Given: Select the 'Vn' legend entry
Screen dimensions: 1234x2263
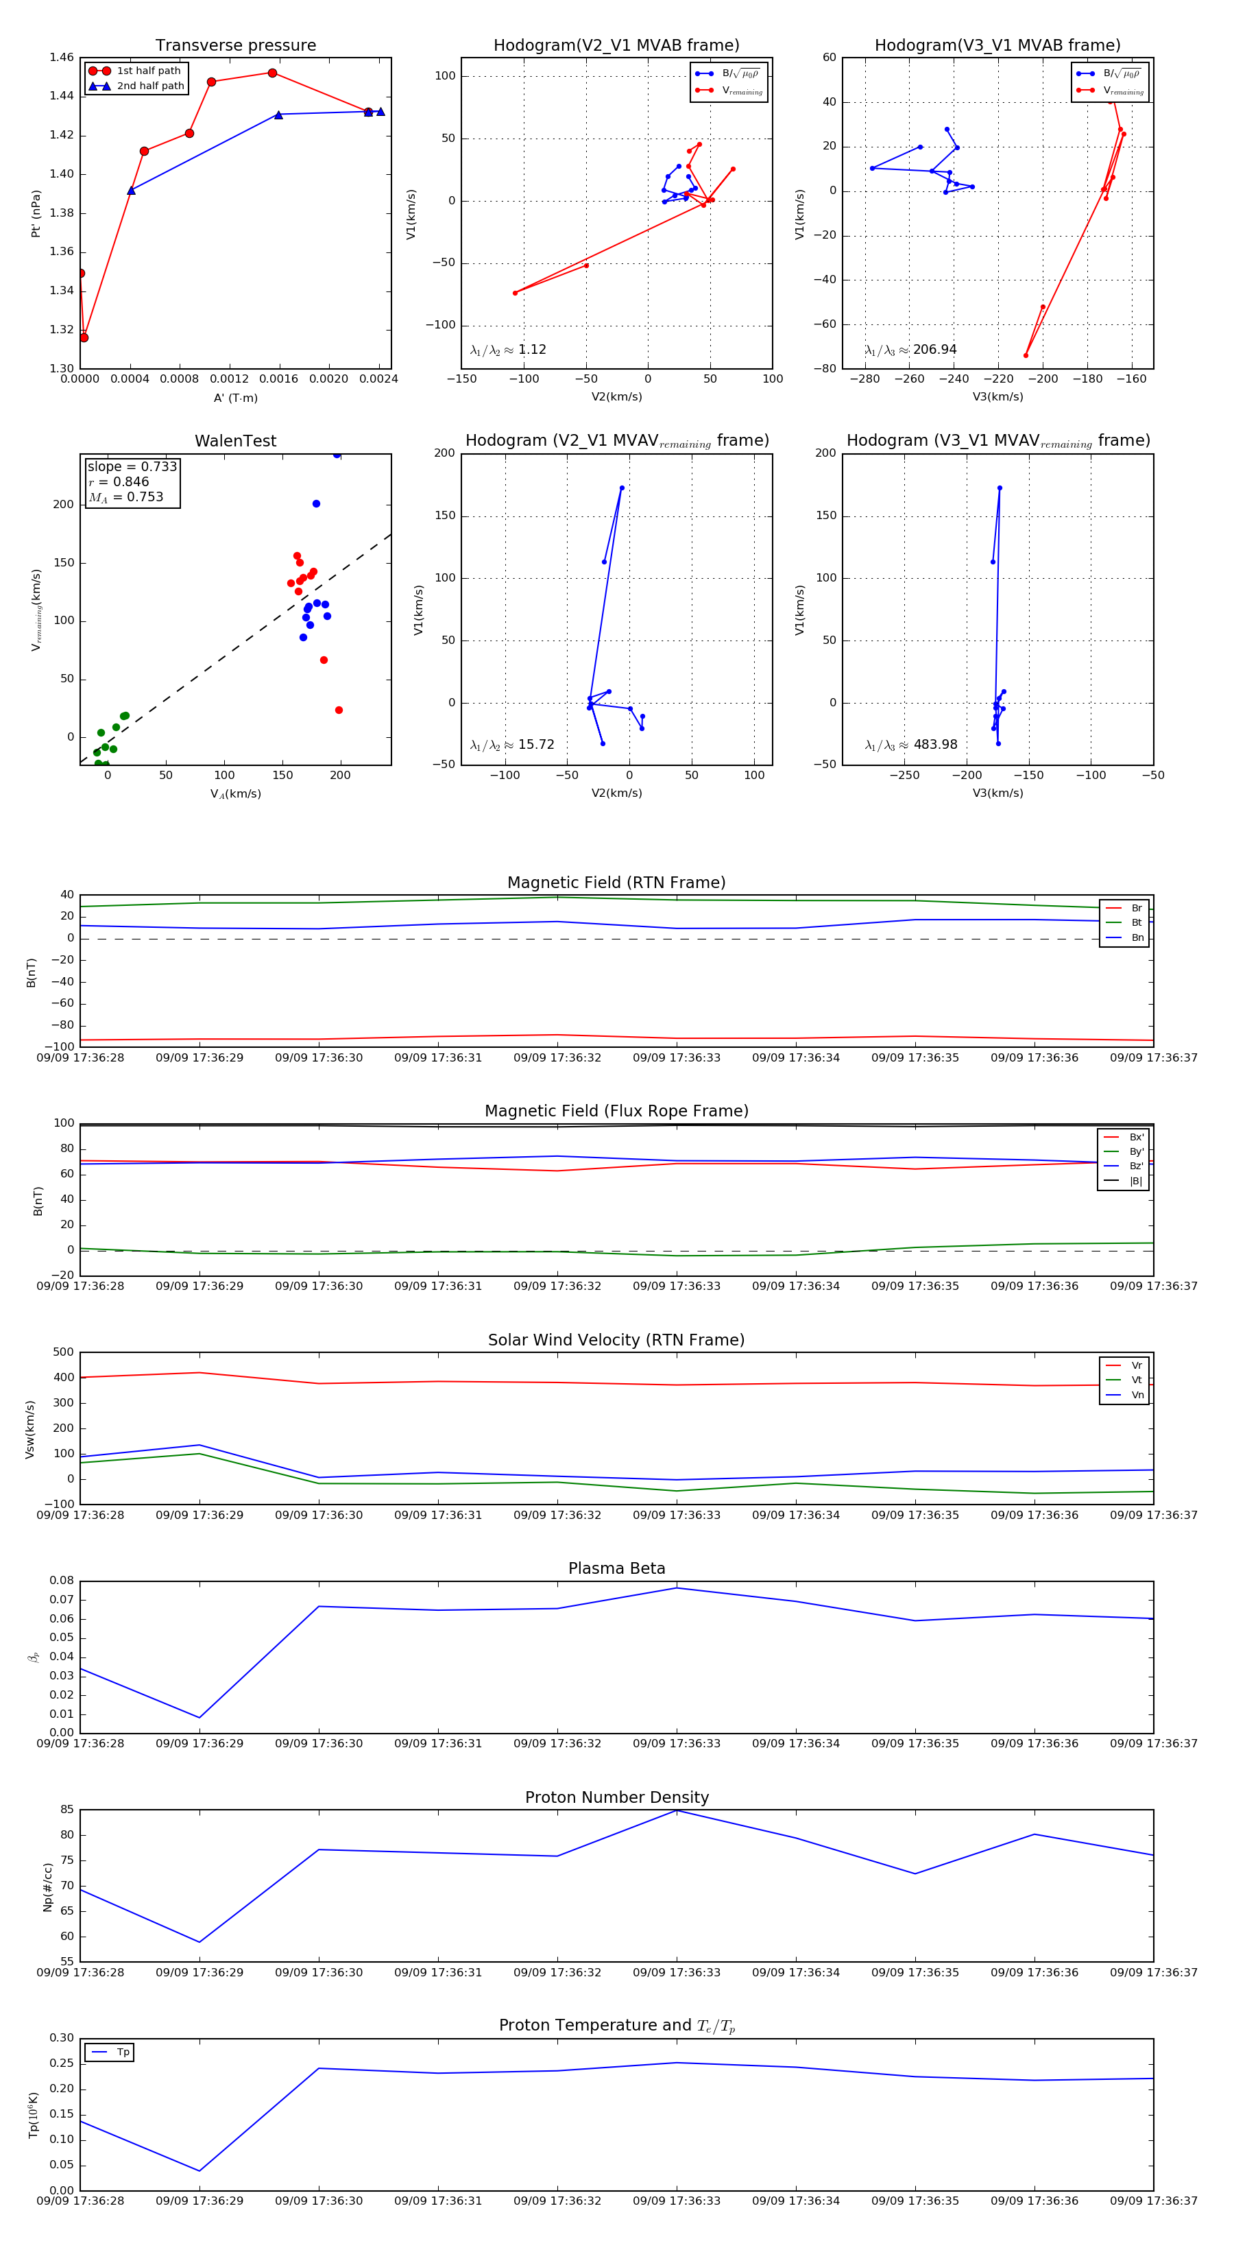Looking at the screenshot, I should pyautogui.click(x=1124, y=1395).
